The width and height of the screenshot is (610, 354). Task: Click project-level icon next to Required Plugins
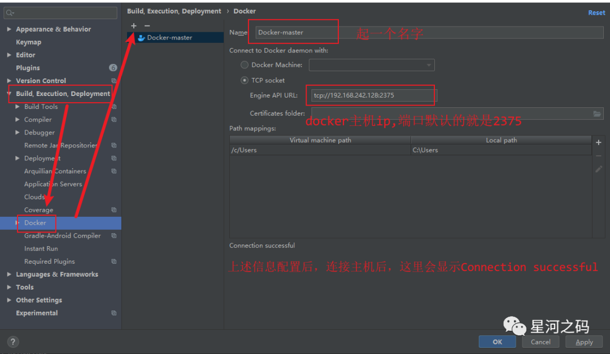(114, 261)
